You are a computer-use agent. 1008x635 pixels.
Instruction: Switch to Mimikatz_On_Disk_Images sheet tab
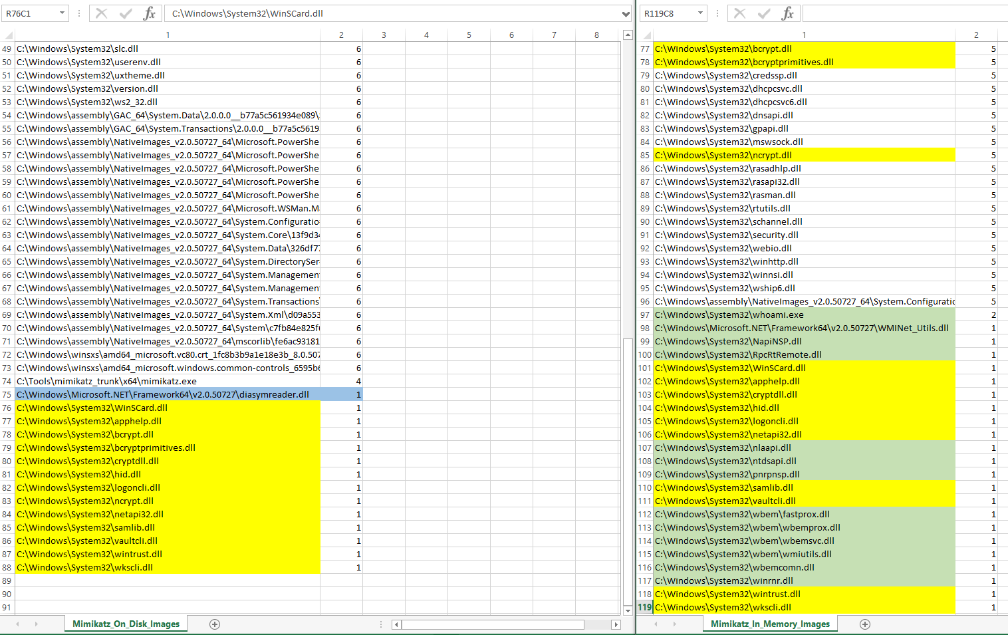coord(126,624)
